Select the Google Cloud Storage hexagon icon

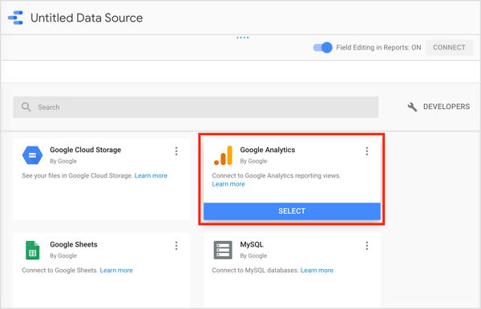(x=32, y=155)
